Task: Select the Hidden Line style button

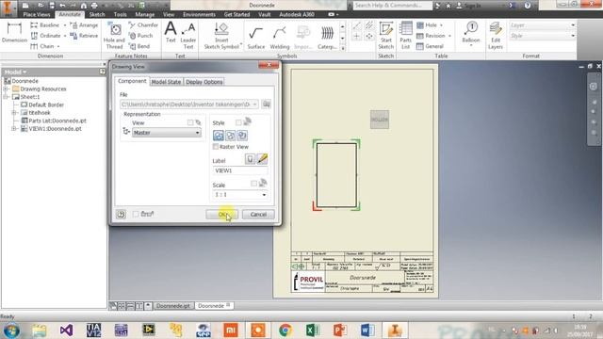Action: click(219, 136)
